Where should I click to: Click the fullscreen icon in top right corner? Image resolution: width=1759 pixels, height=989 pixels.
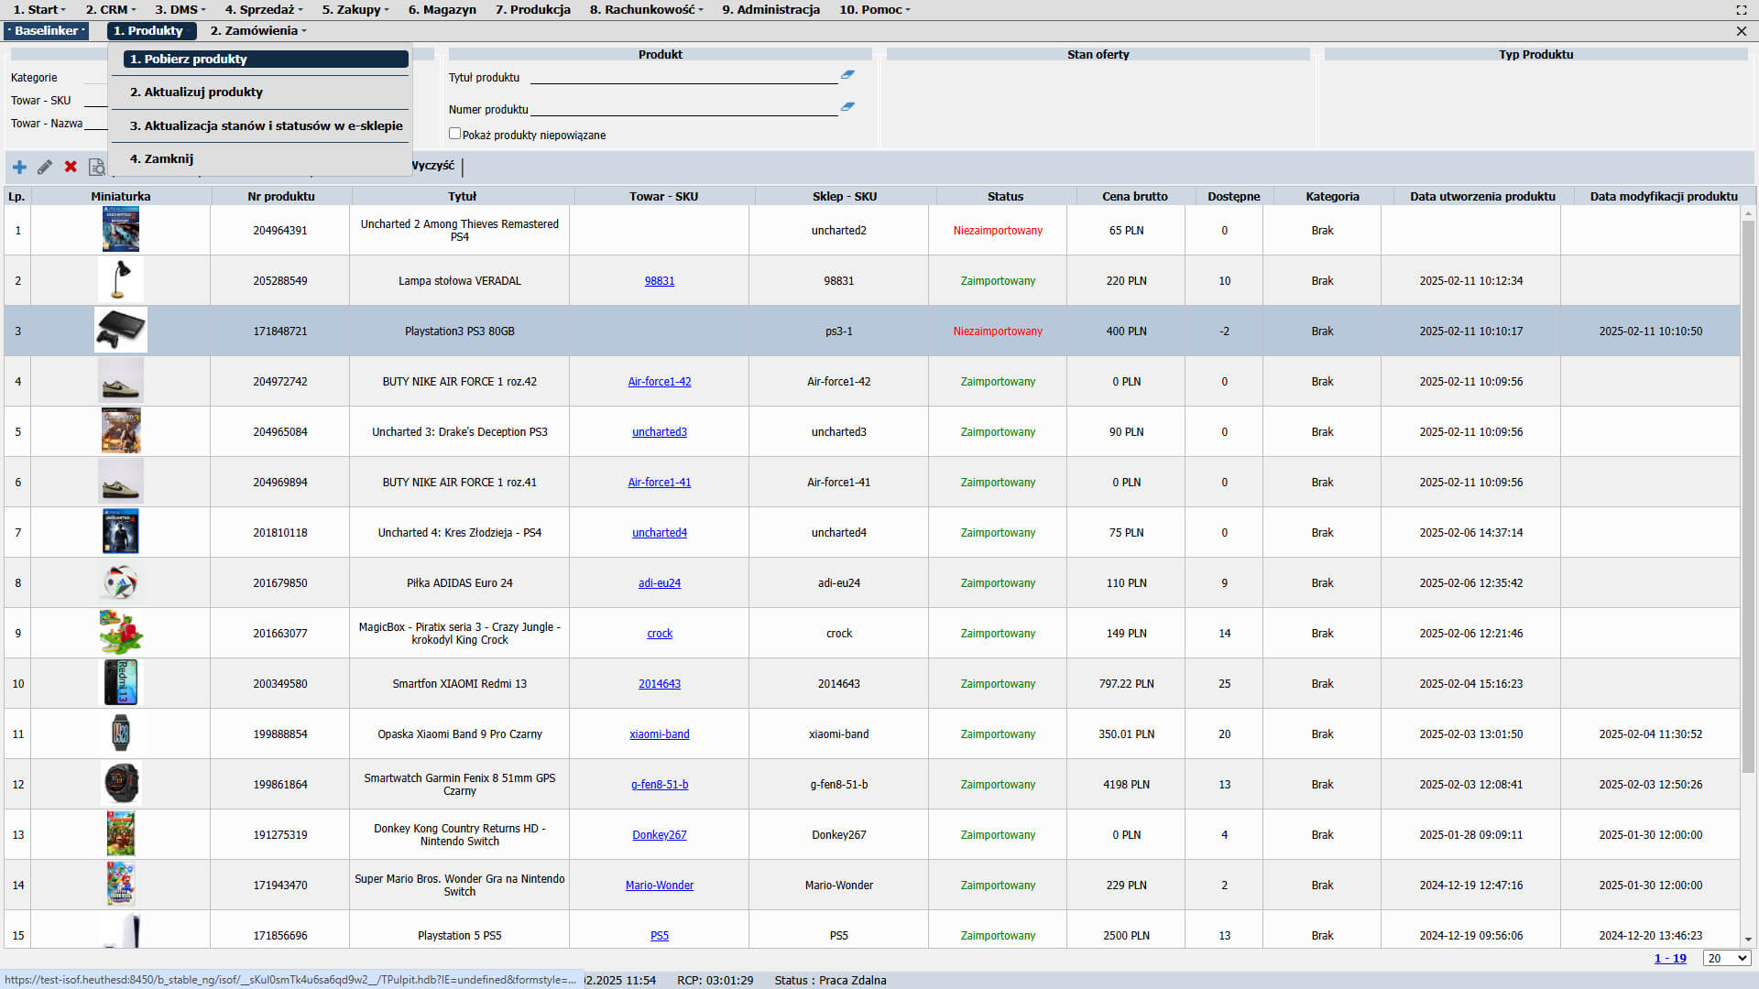[x=1741, y=9]
